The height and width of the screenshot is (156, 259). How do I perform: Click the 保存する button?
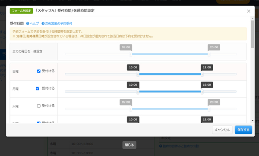(x=243, y=130)
